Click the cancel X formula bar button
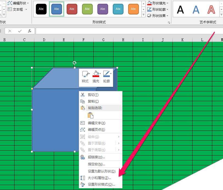 [x=10, y=31]
